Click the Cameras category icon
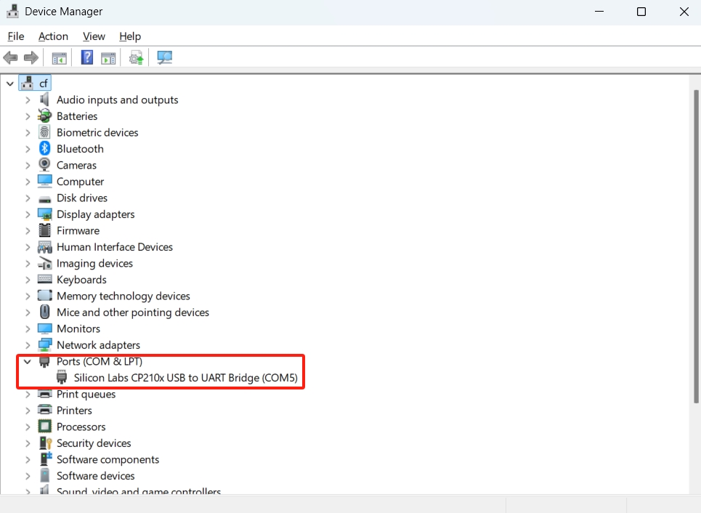 coord(45,165)
